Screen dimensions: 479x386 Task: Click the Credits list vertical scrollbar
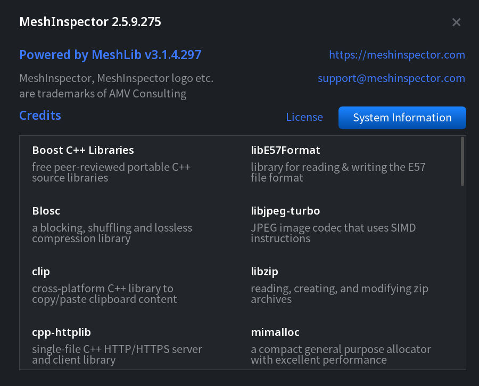tap(462, 161)
